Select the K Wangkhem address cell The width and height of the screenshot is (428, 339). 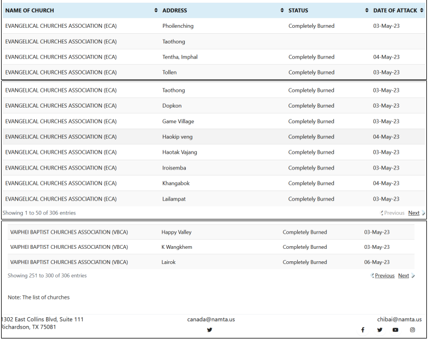(177, 247)
